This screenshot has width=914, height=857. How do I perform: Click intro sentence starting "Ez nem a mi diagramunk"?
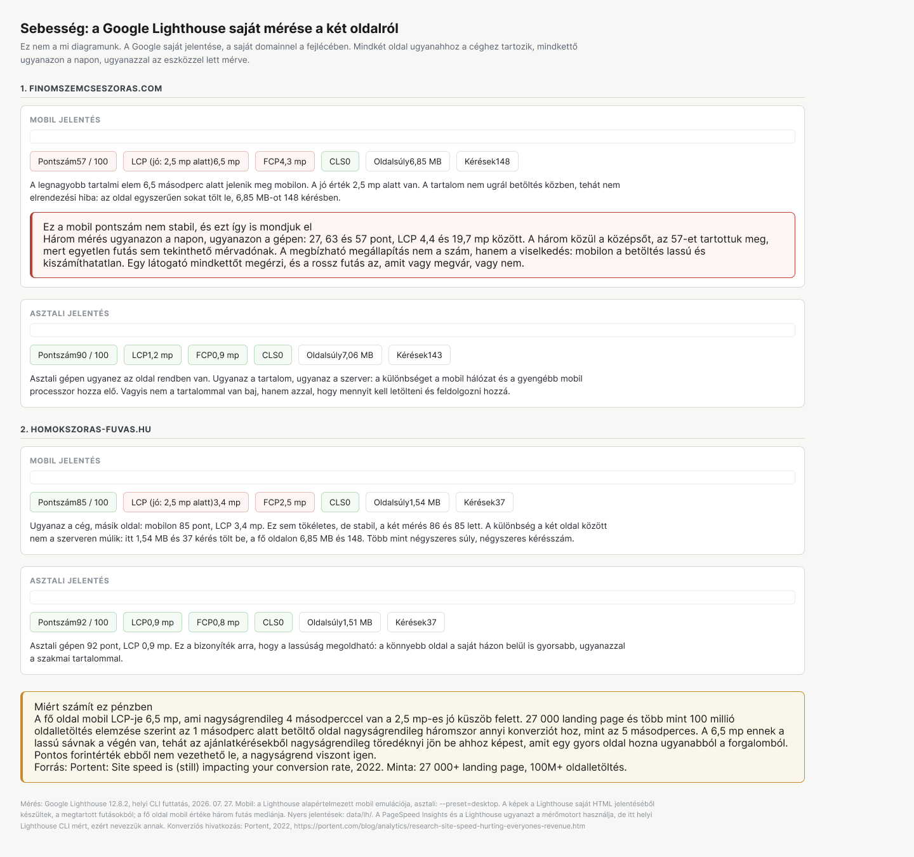click(299, 53)
